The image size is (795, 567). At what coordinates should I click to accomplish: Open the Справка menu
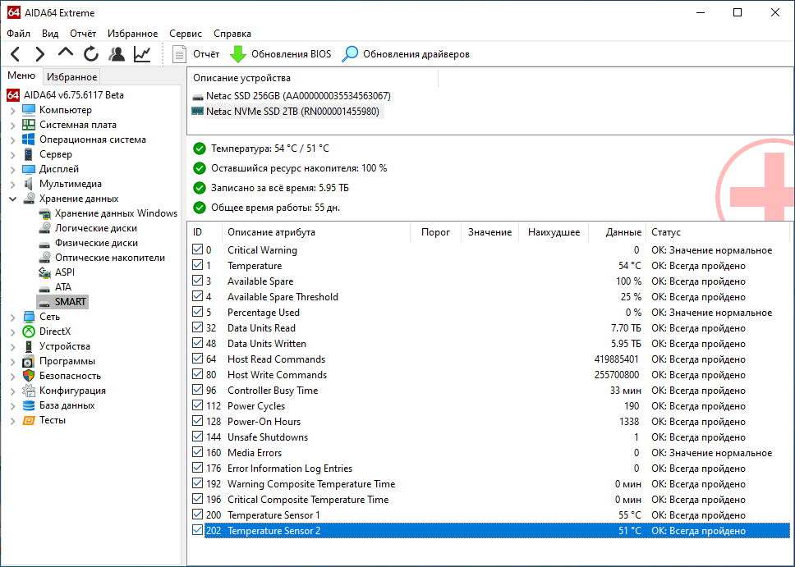pos(232,34)
